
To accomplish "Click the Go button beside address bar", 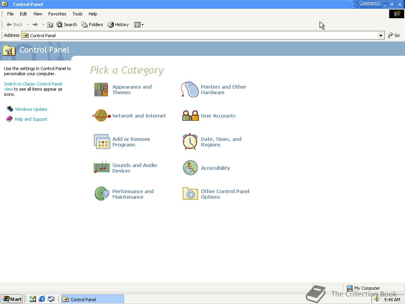I will coord(394,35).
